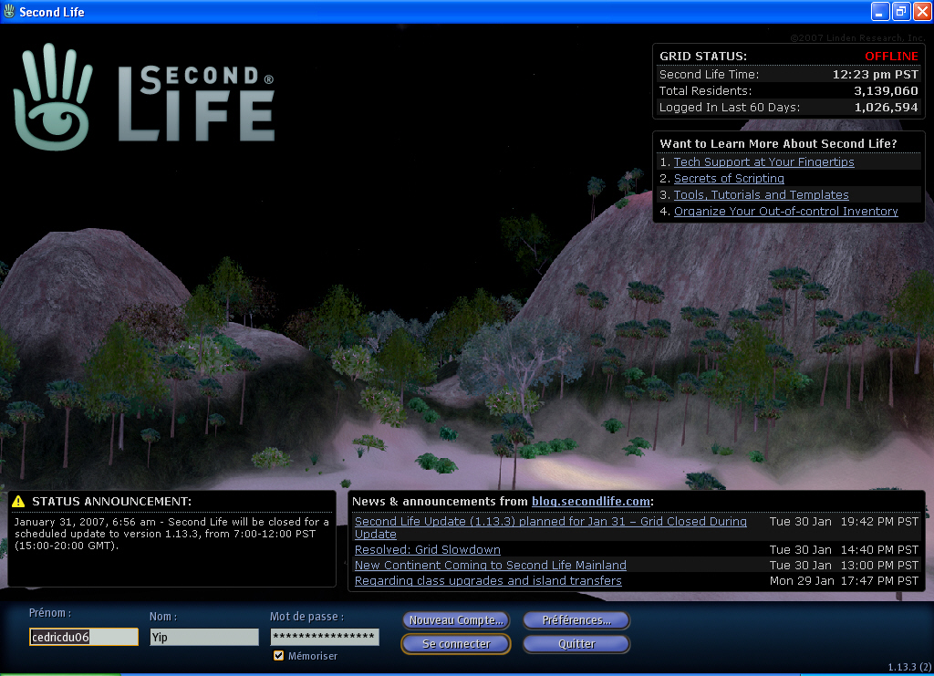This screenshot has height=676, width=934.
Task: Click the Second Life hand logo
Action: coord(53,97)
